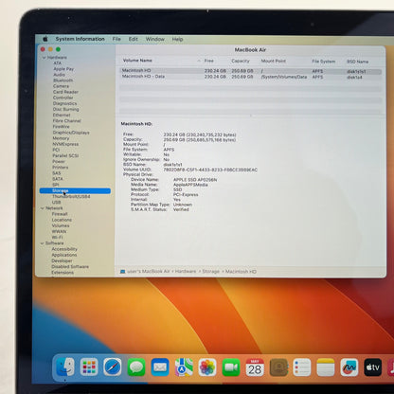The width and height of the screenshot is (394, 394).
Task: Open the Apple menu
Action: pos(45,39)
